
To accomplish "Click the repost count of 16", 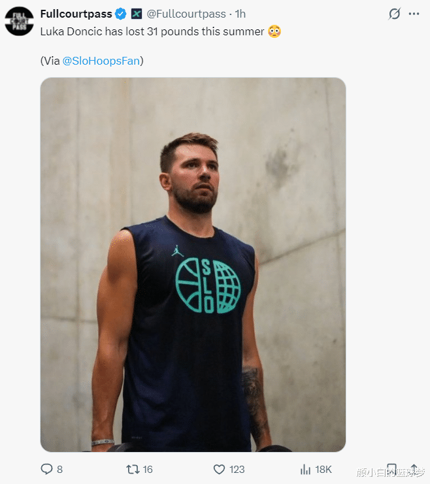I will pos(147,469).
